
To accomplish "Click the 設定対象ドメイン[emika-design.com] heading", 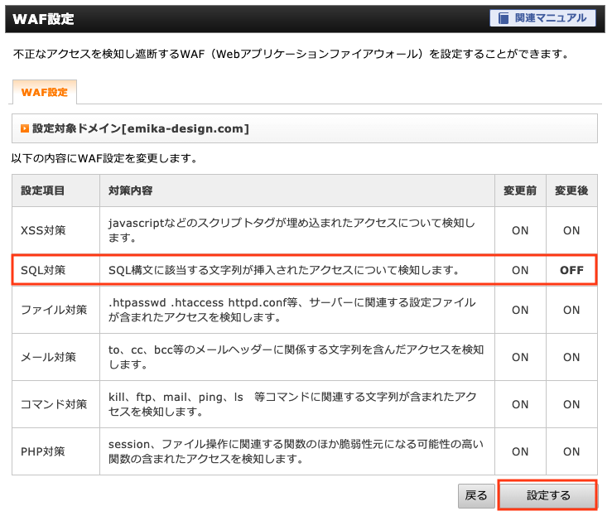I will tap(141, 128).
